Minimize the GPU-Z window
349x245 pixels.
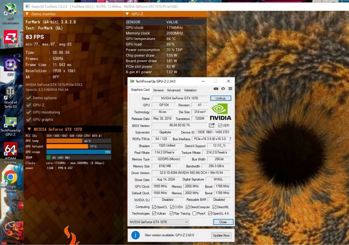[x=203, y=81]
